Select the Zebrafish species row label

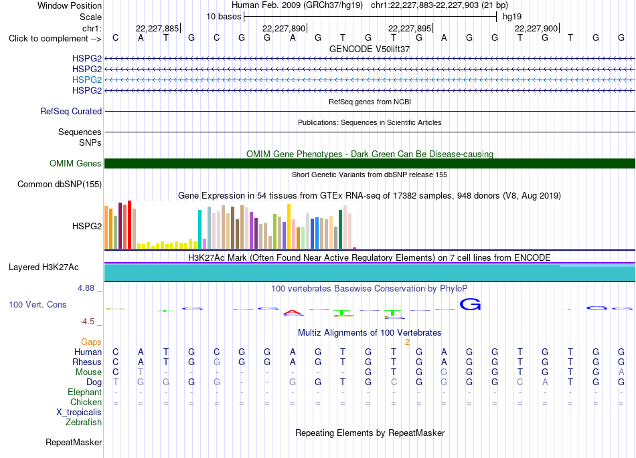click(84, 423)
